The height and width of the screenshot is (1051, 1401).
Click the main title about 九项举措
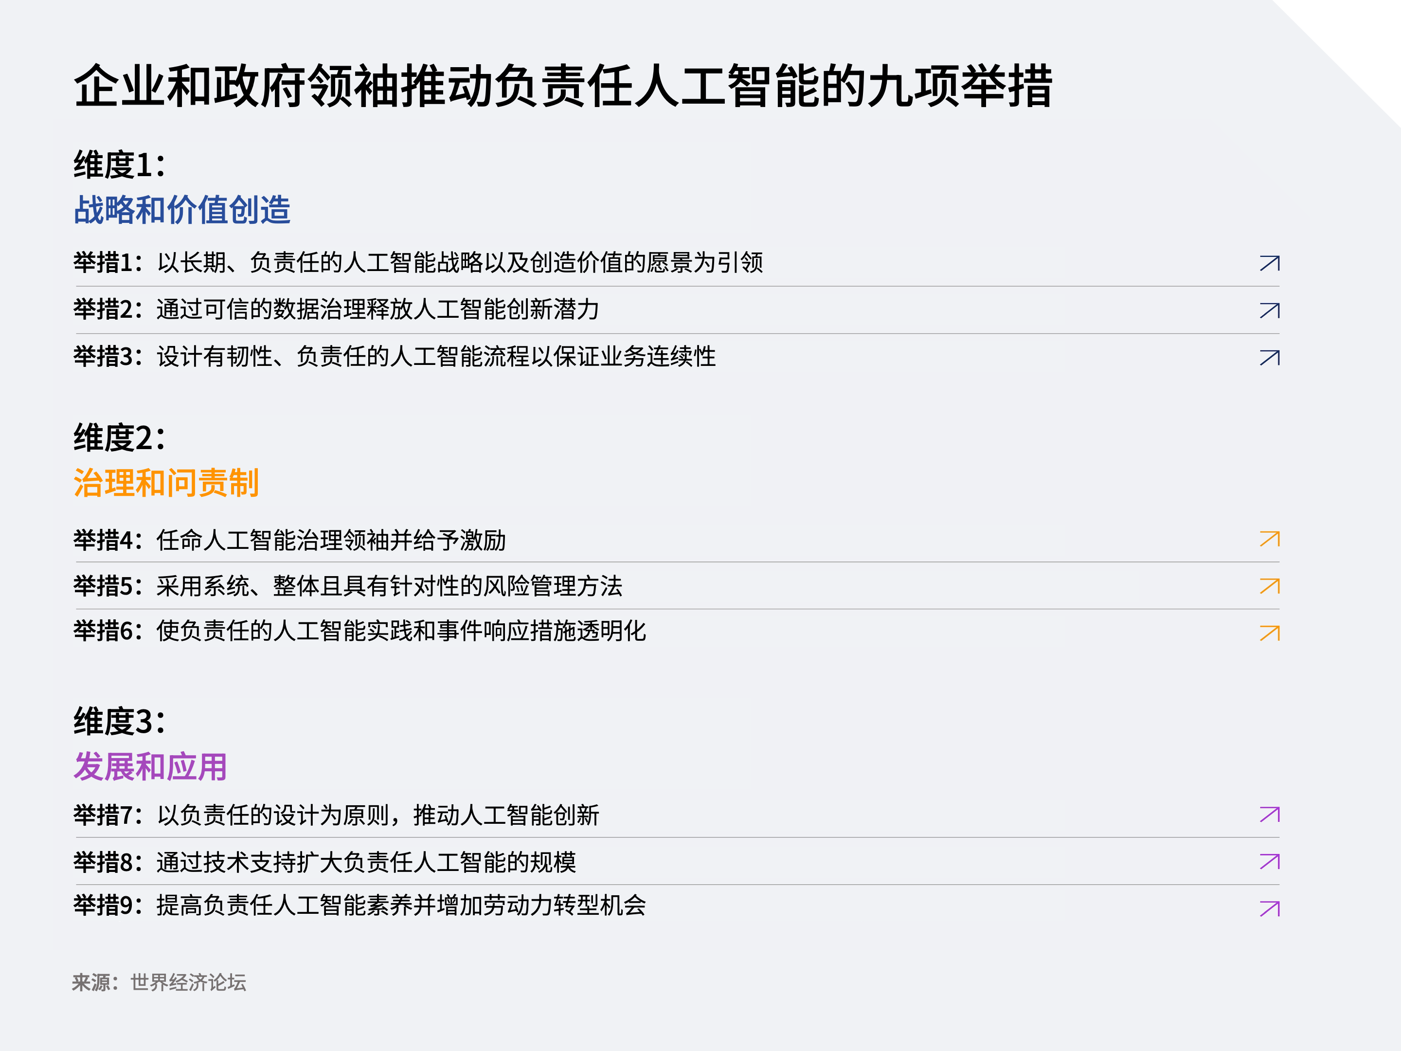[562, 86]
